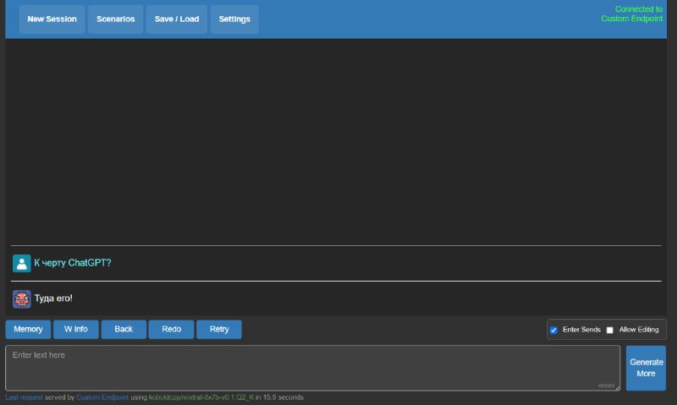Click the user avatar icon beside the question
Viewport: 677px width, 405px height.
pos(21,263)
